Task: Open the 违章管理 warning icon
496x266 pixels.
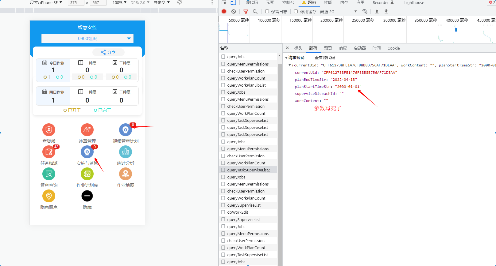Action: 87,130
